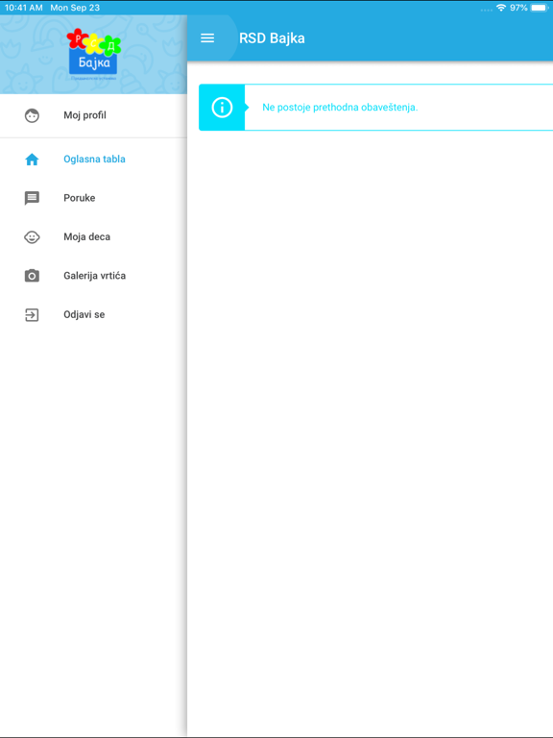This screenshot has width=553, height=738.
Task: Open the hamburger menu icon
Action: point(207,38)
